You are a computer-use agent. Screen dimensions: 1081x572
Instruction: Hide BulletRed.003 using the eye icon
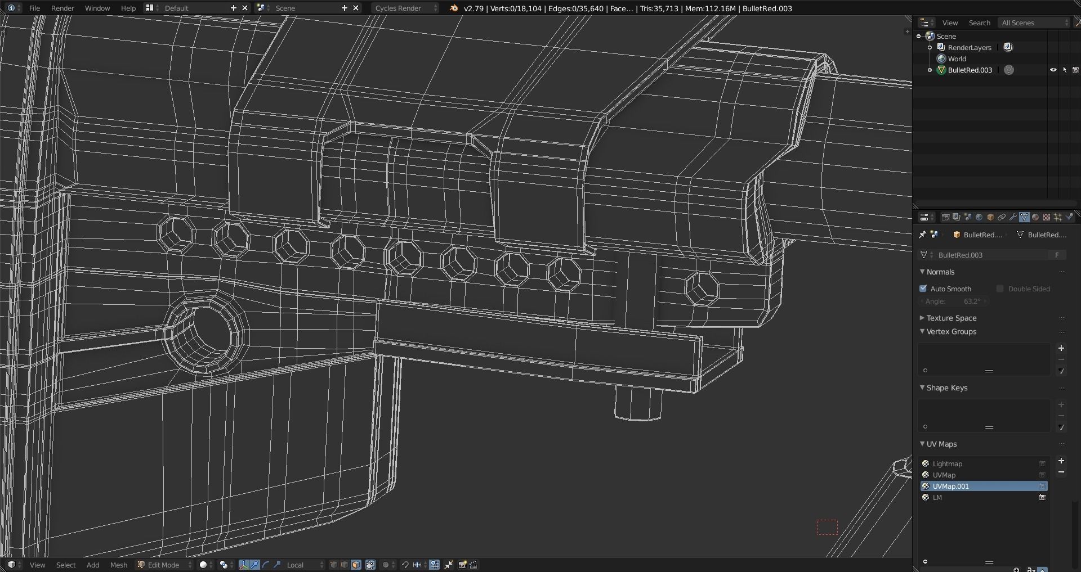1053,70
